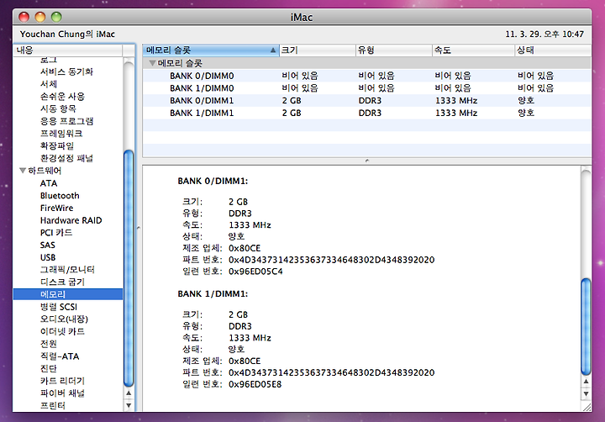Open 시동 항목 info
This screenshot has width=605, height=422.
point(58,109)
